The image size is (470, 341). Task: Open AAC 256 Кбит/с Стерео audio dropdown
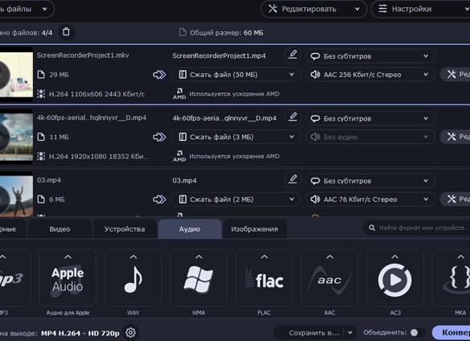coord(370,75)
